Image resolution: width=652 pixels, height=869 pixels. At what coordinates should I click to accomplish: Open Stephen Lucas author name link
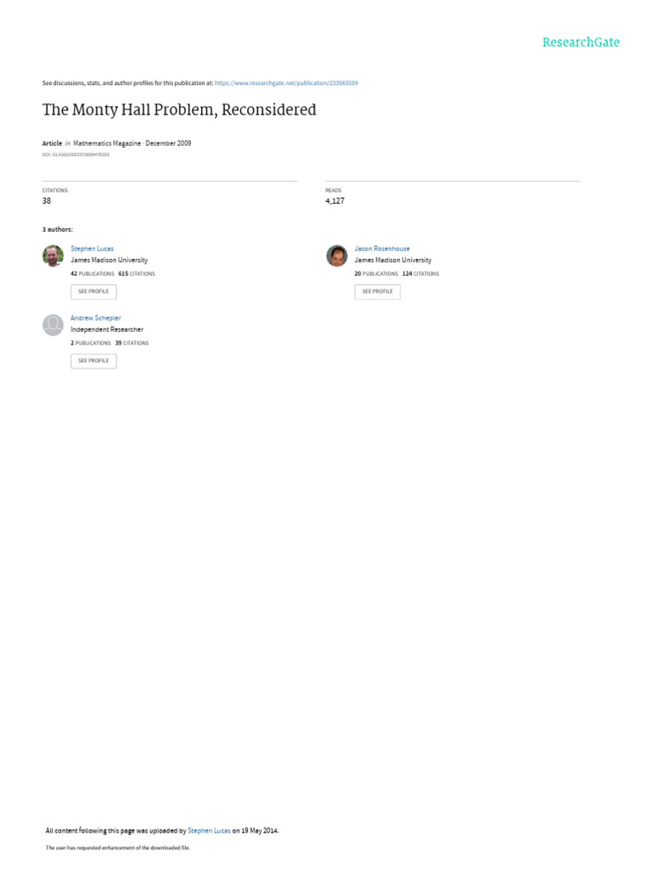(92, 249)
